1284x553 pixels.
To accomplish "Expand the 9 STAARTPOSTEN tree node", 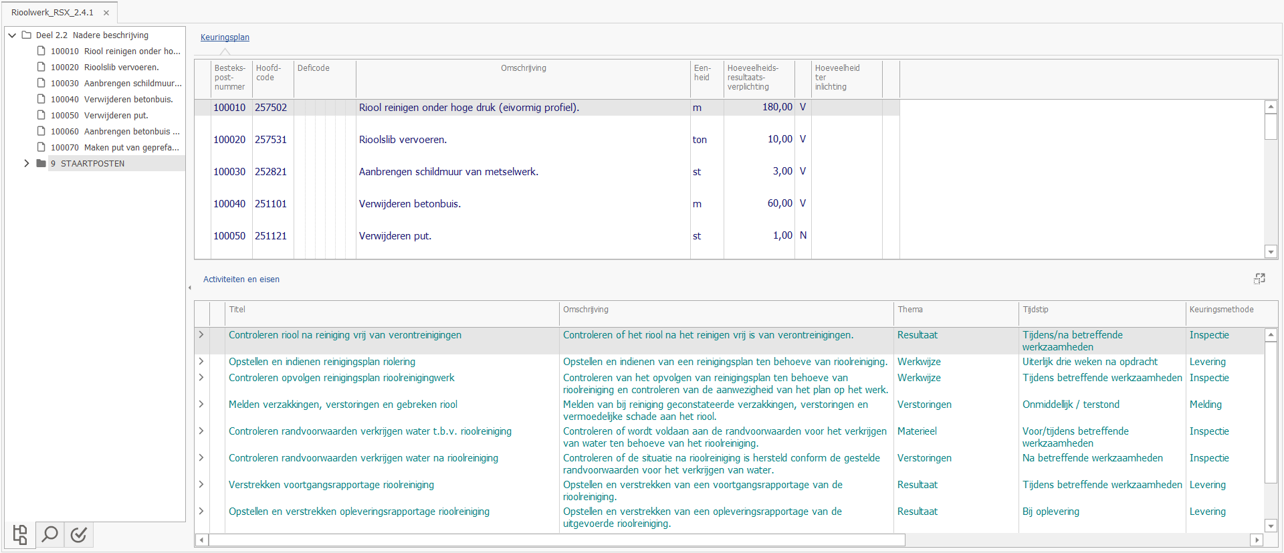I will tap(27, 163).
